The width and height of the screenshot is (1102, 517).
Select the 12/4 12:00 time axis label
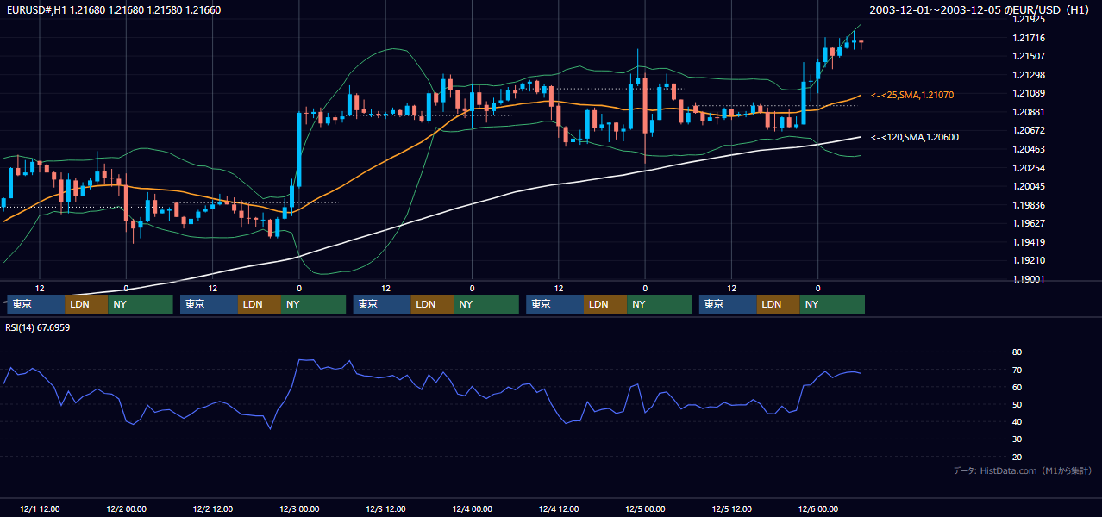(x=559, y=509)
